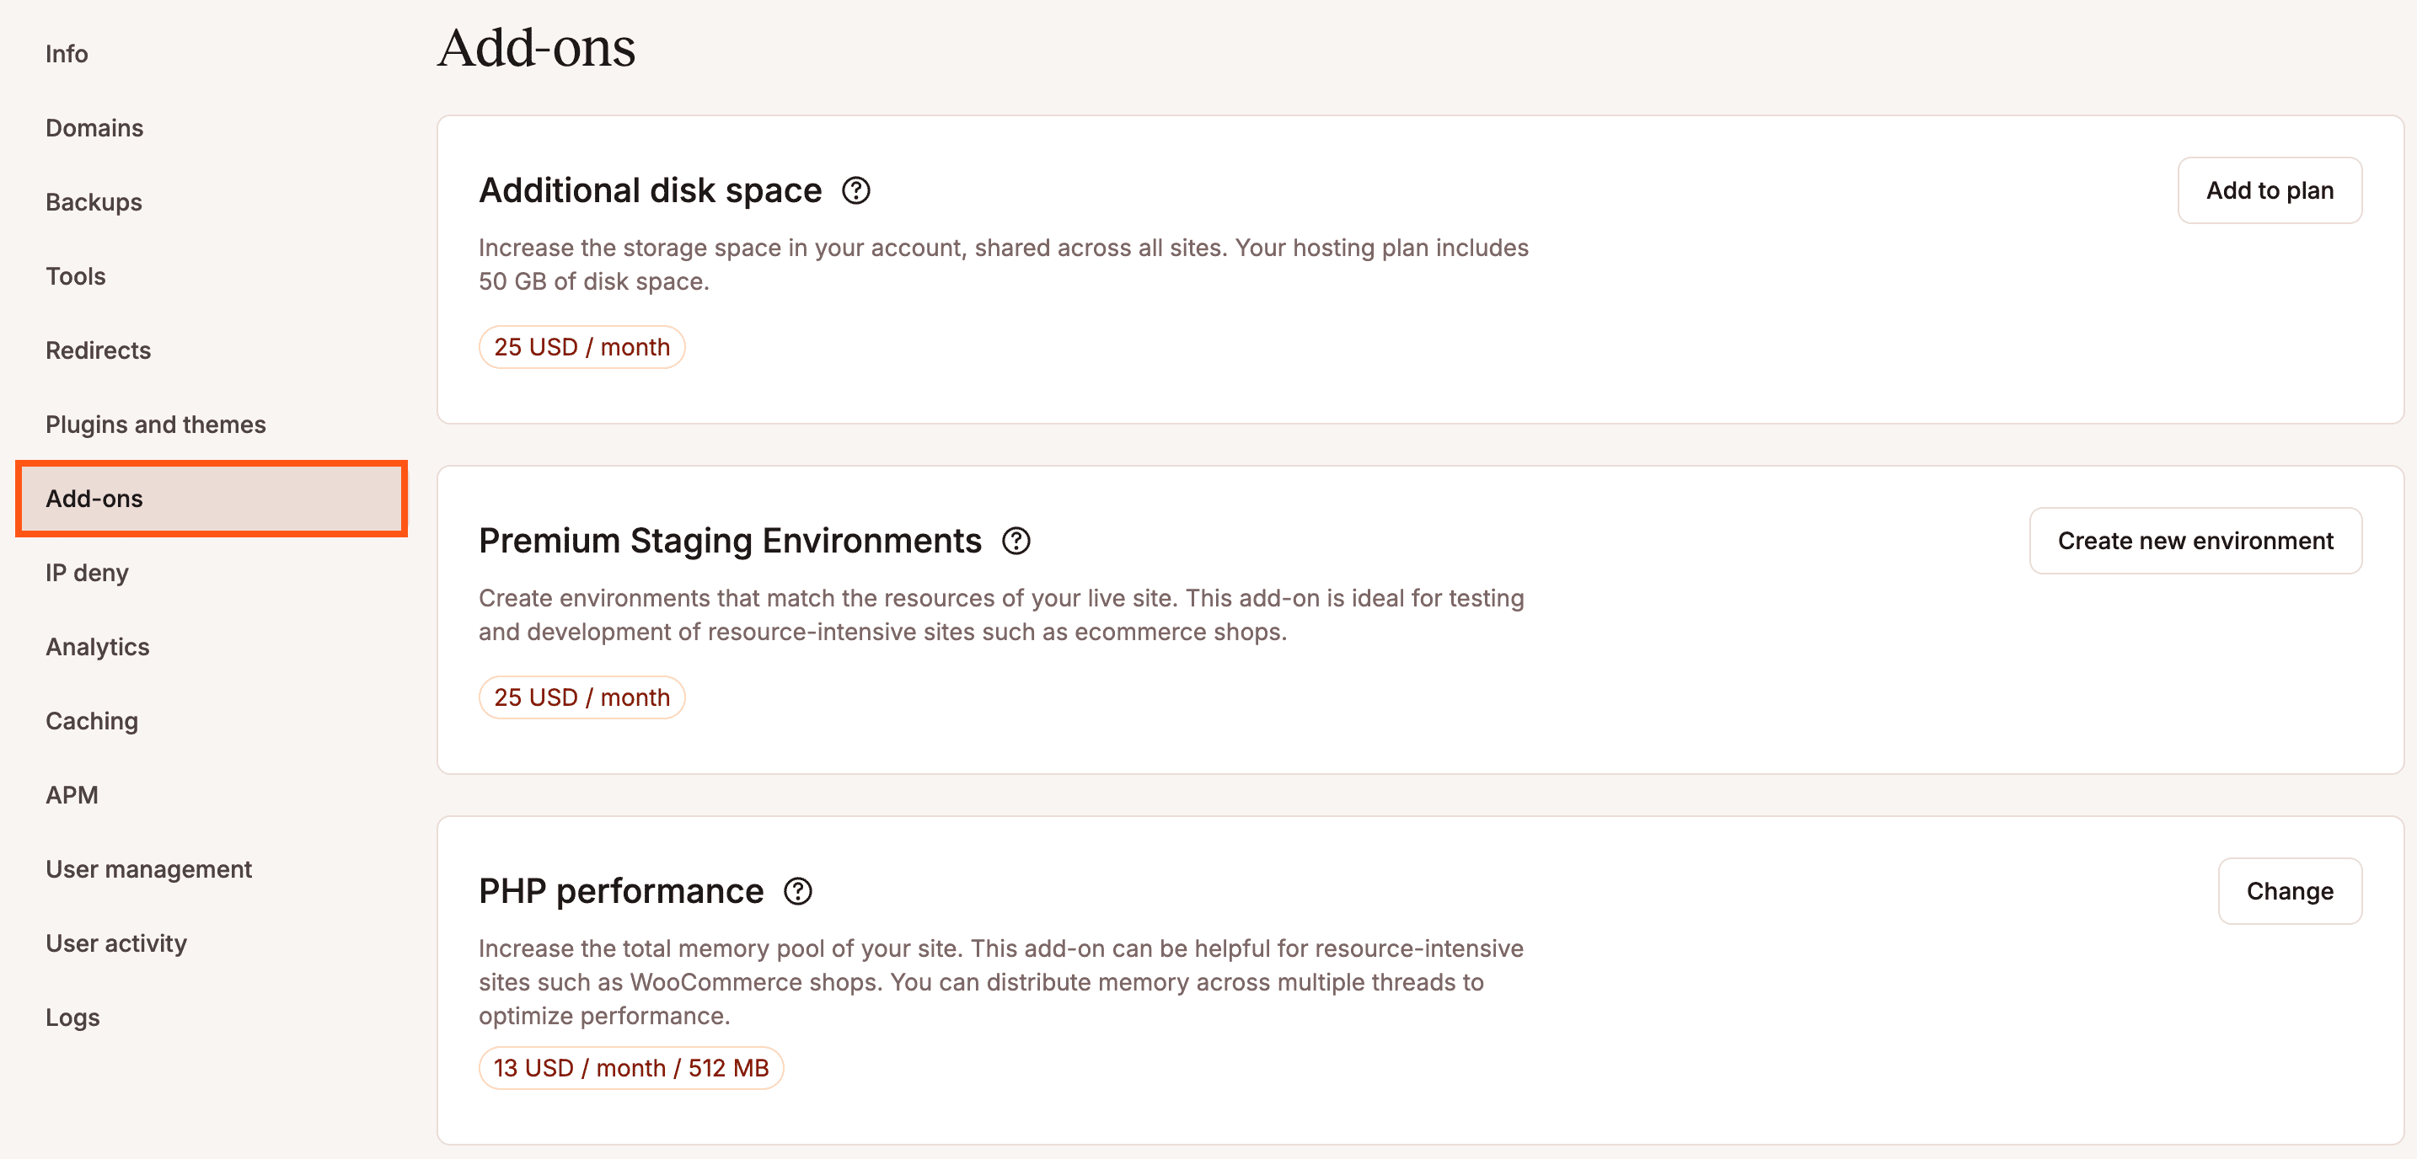
Task: Open the Backups section
Action: tap(94, 201)
